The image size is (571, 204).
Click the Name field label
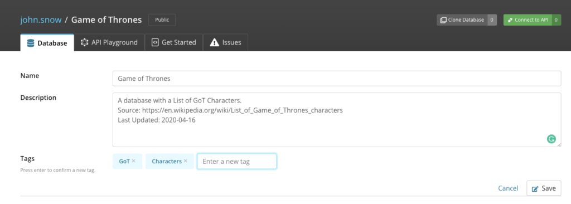(30, 76)
